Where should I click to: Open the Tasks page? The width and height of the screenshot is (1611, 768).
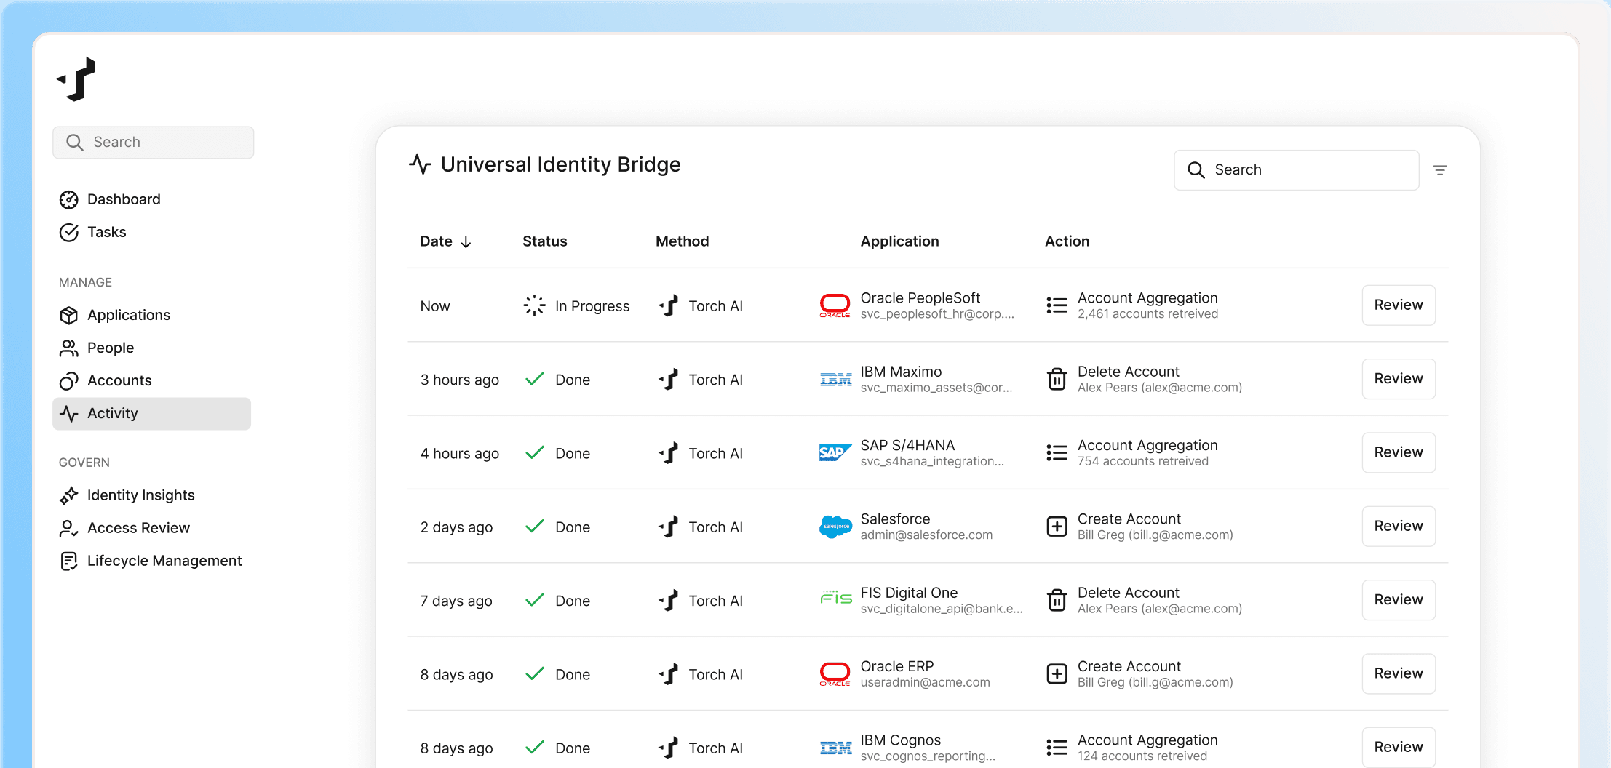click(x=107, y=232)
